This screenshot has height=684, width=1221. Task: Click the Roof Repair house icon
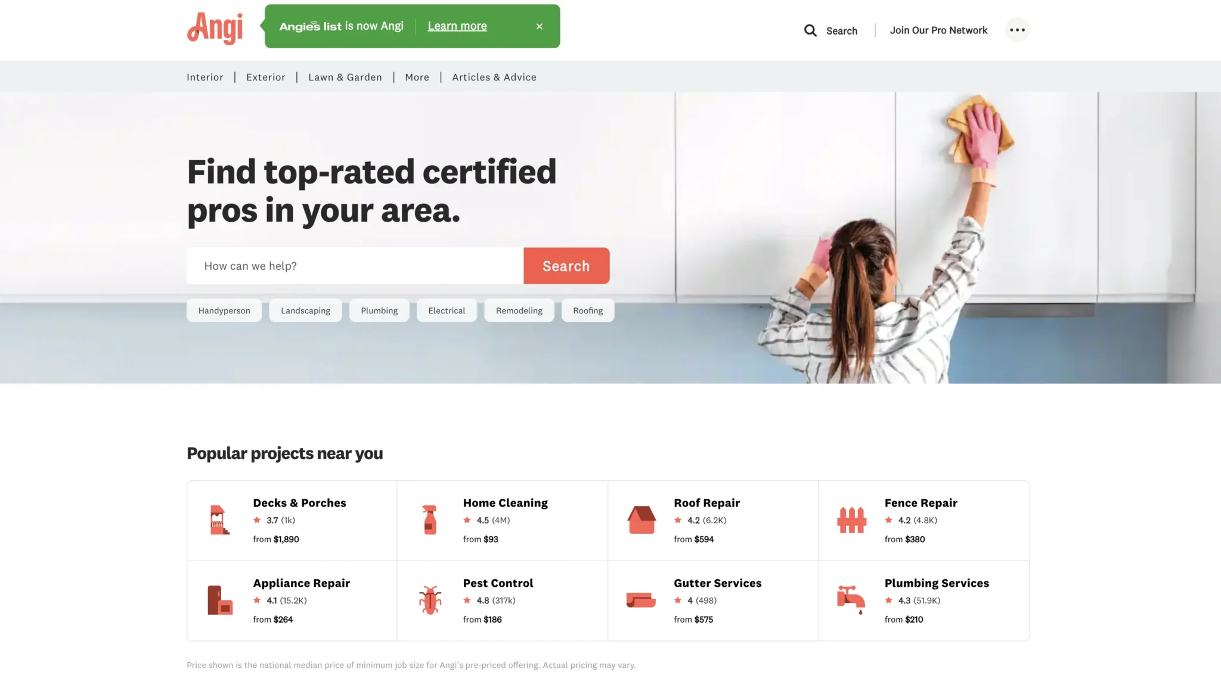click(642, 520)
